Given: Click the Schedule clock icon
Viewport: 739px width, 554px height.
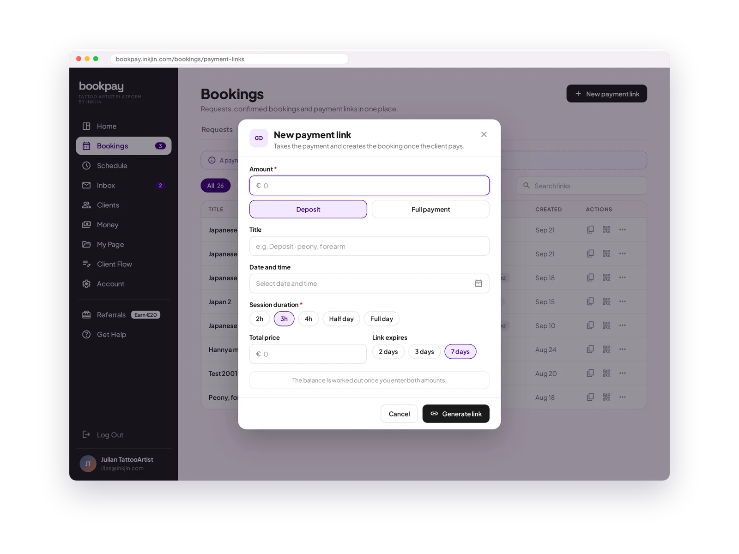Looking at the screenshot, I should pyautogui.click(x=86, y=165).
